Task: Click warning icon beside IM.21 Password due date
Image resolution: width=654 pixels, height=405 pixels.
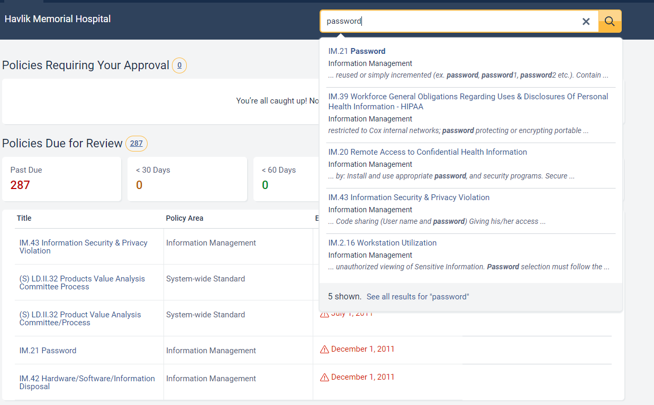Action: pyautogui.click(x=324, y=349)
